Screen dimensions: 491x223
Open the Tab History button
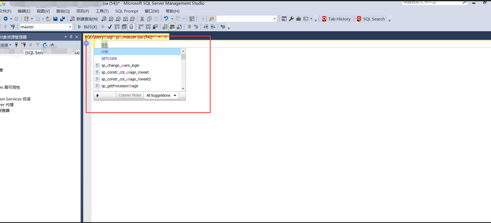336,19
